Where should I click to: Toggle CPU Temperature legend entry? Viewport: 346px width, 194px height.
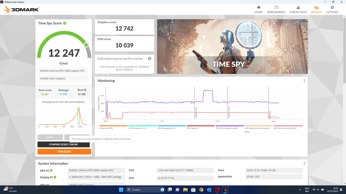coord(142,127)
